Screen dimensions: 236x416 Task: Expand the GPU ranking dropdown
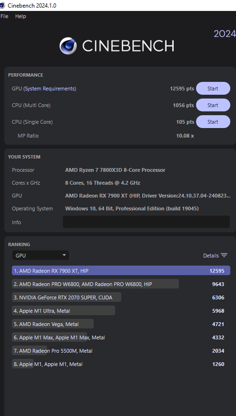[x=40, y=256]
